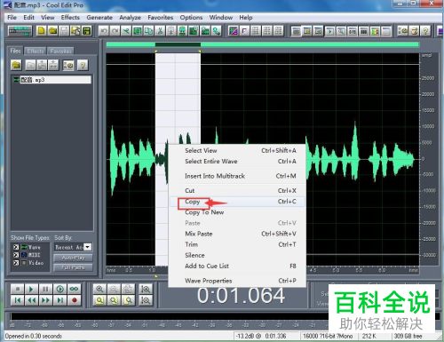Screen dimensions: 444x342
Task: Switch to the Effects tab in the panel
Action: pyautogui.click(x=36, y=52)
